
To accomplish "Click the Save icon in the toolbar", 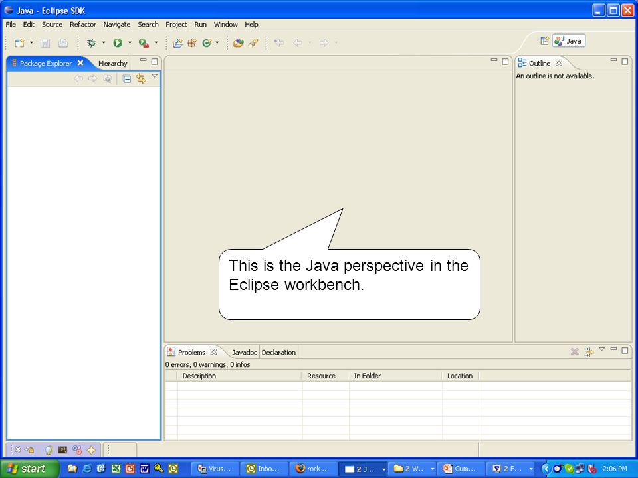I will tap(45, 42).
